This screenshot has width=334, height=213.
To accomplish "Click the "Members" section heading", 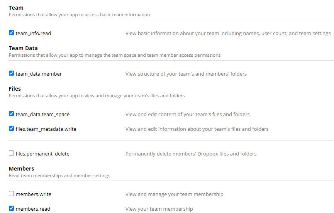I will pyautogui.click(x=21, y=169).
